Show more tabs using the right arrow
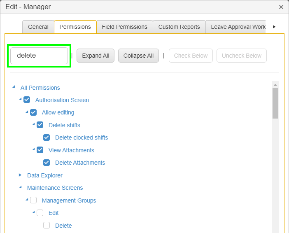 coord(274,27)
